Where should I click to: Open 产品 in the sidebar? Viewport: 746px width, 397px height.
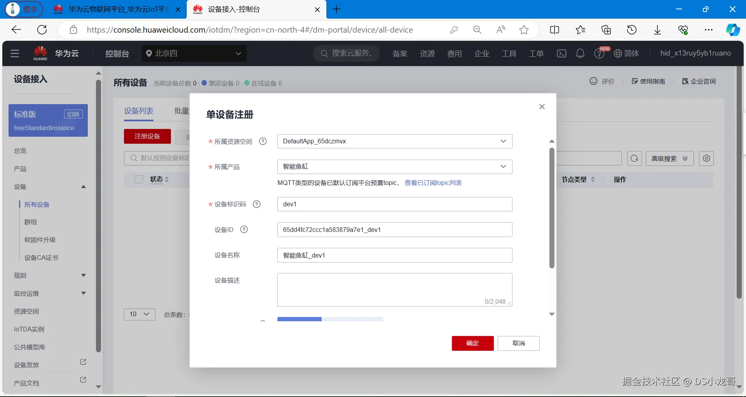(x=20, y=169)
